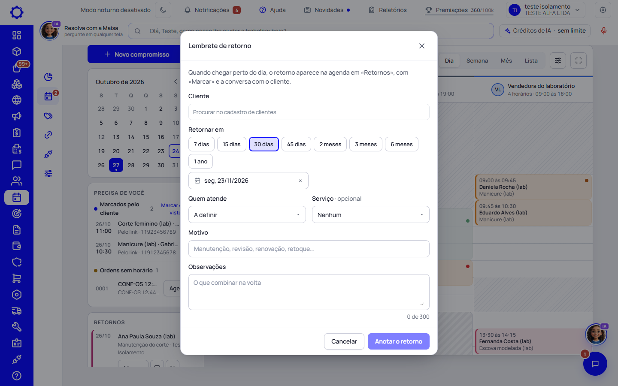Open settings gear in top bar
The image size is (618, 386).
coord(603,10)
